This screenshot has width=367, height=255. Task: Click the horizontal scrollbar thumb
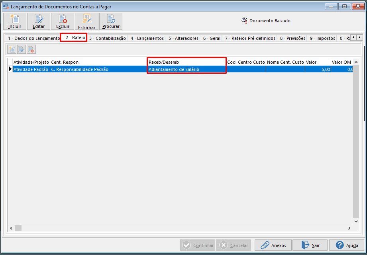tap(18, 228)
